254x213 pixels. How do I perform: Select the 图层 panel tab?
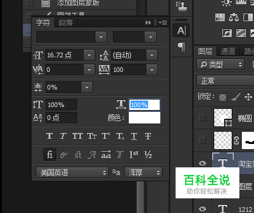[x=205, y=51]
